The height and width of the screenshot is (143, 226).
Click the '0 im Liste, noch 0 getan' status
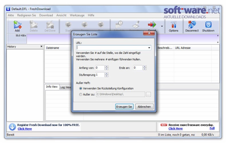pos(176,135)
